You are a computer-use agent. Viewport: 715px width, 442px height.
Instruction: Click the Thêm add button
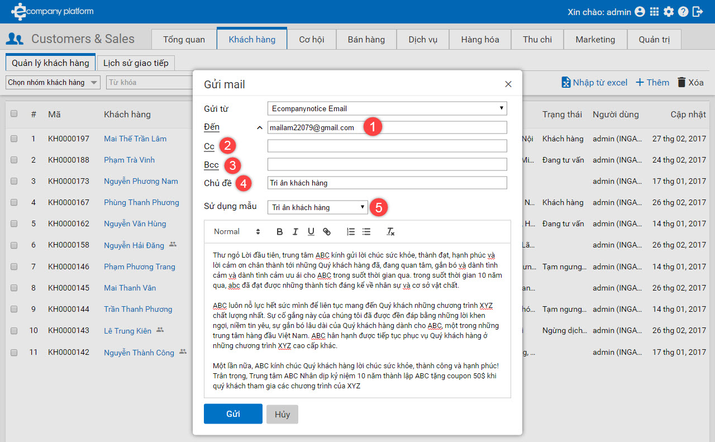(652, 82)
